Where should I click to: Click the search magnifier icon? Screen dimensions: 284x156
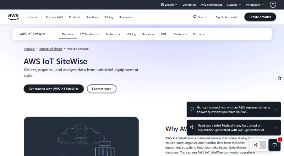pos(195,17)
